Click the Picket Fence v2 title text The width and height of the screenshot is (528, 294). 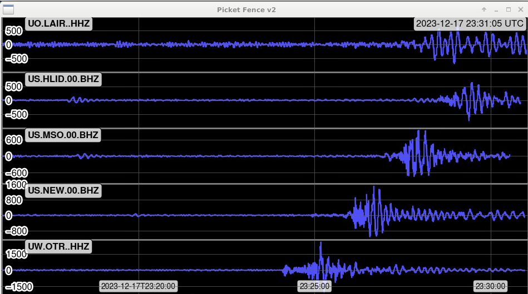246,9
